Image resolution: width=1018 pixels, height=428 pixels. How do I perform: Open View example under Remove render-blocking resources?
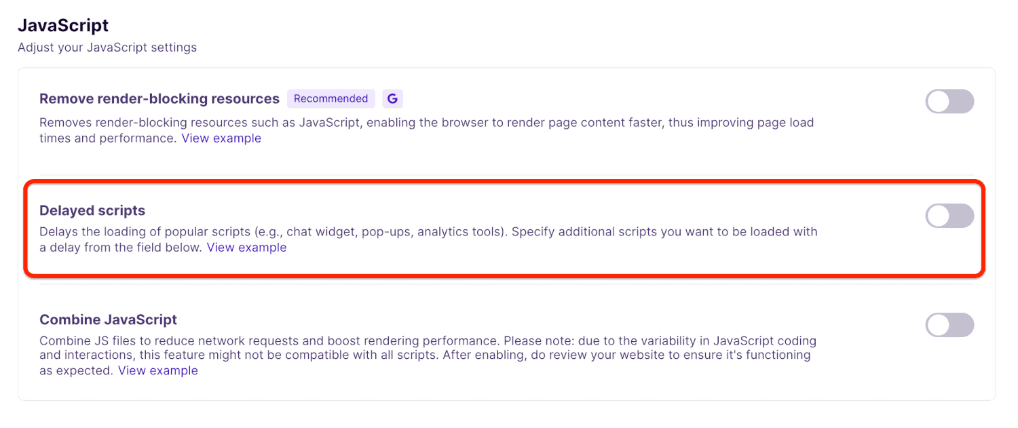click(221, 138)
